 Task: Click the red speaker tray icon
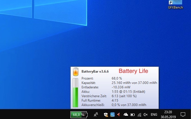pyautogui.click(x=119, y=115)
